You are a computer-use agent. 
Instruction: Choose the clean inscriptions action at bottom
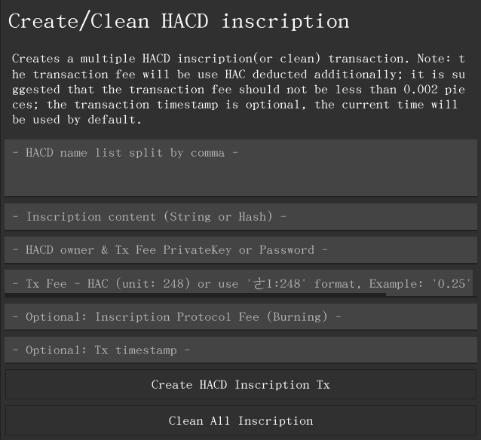coord(240,421)
